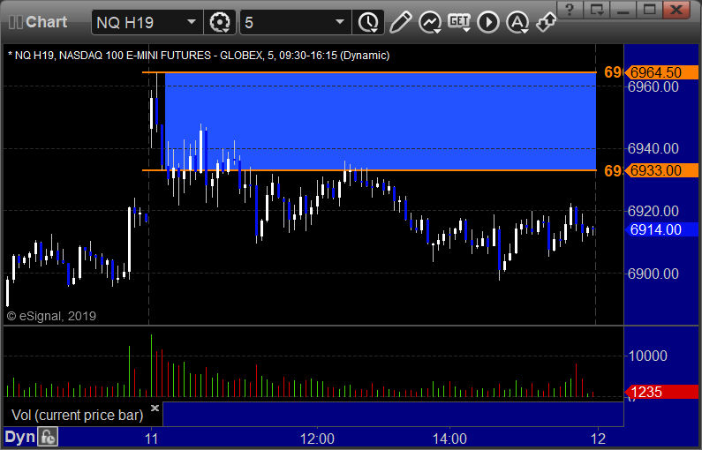Image resolution: width=702 pixels, height=450 pixels.
Task: Open the GET tools menu icon
Action: (459, 22)
